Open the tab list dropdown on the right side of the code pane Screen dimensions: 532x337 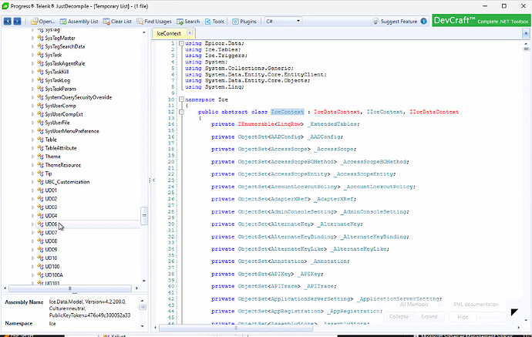point(526,33)
